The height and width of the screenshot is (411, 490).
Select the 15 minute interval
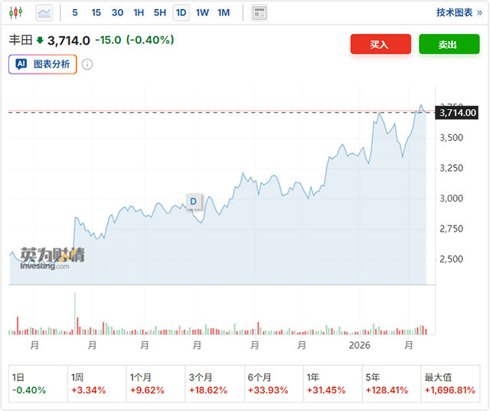pyautogui.click(x=96, y=12)
